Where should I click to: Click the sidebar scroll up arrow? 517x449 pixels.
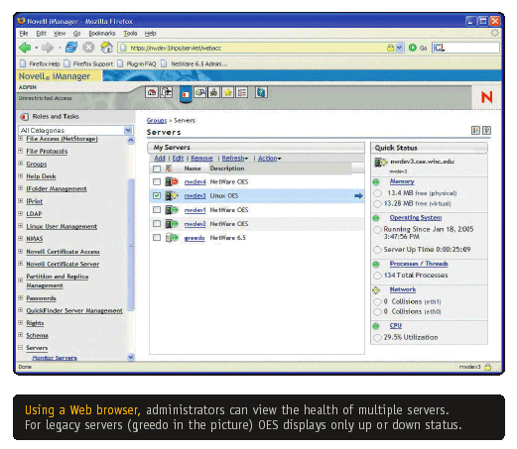point(131,141)
